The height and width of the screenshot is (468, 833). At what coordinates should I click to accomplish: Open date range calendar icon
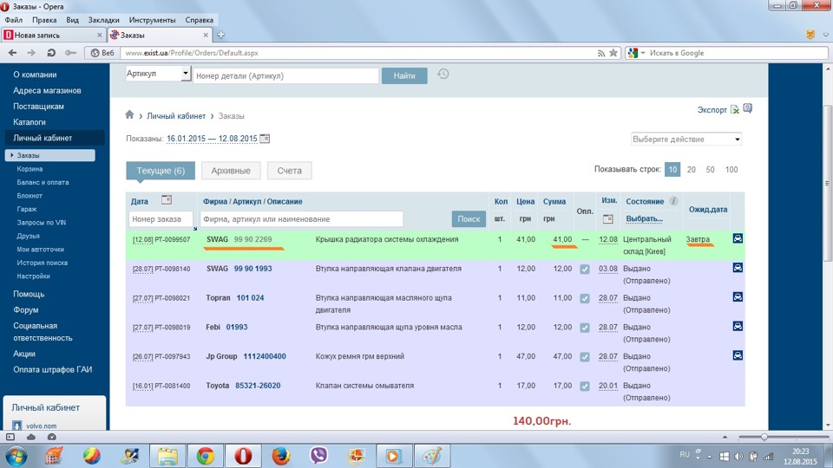click(265, 139)
